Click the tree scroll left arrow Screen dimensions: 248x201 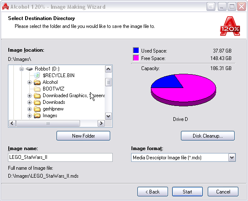pyautogui.click(x=12, y=123)
